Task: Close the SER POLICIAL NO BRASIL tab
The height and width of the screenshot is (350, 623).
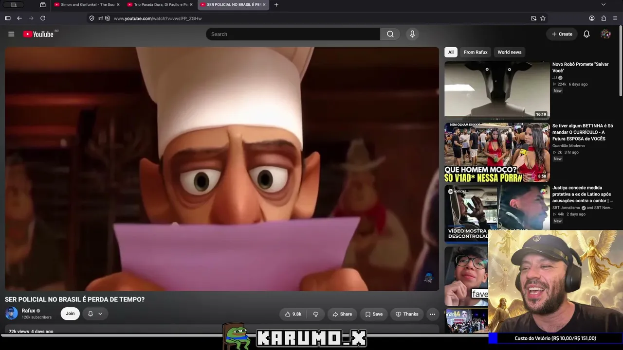Action: click(264, 5)
